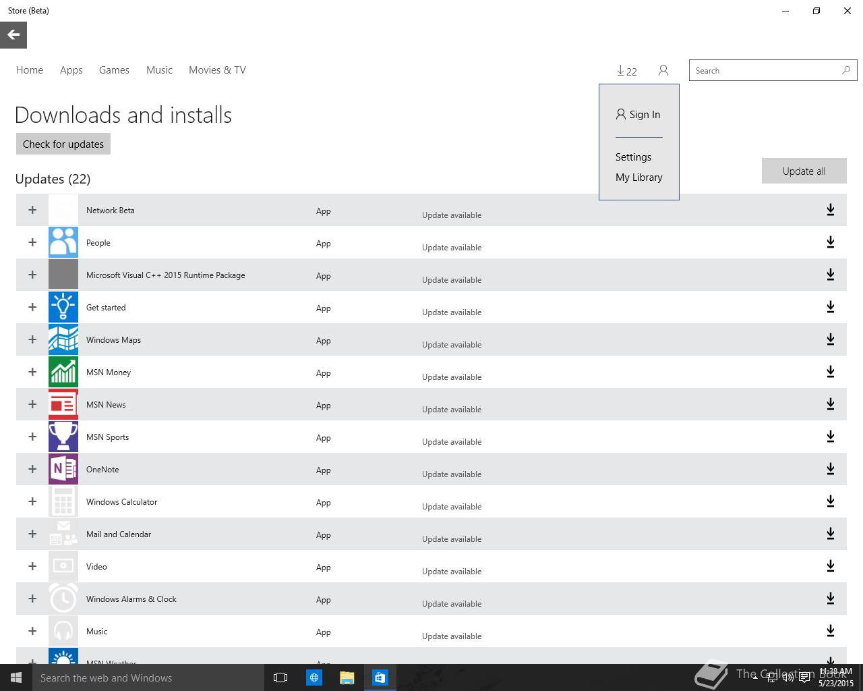Download the Network Beta update
The height and width of the screenshot is (691, 863).
[x=831, y=210]
